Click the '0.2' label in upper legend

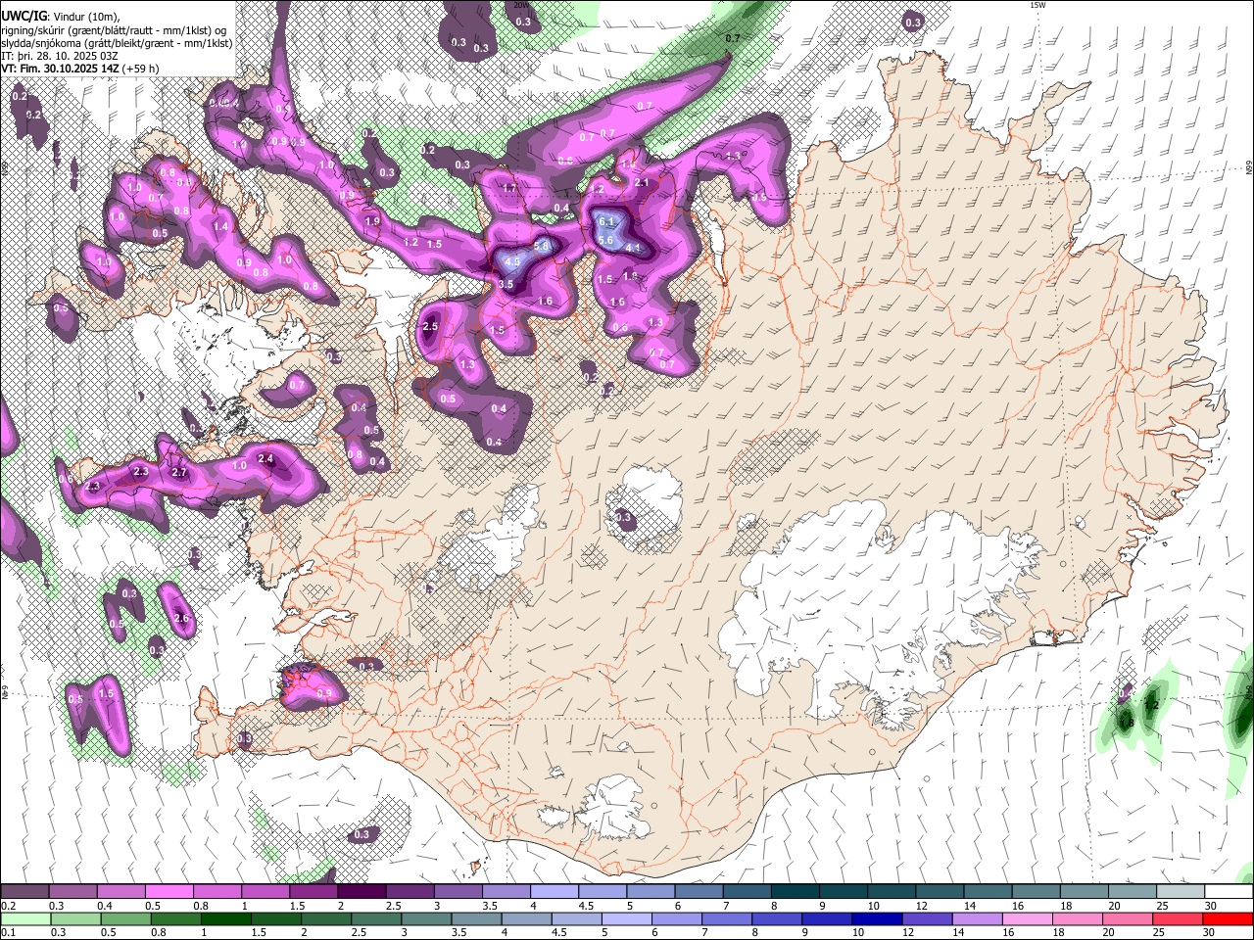point(8,906)
